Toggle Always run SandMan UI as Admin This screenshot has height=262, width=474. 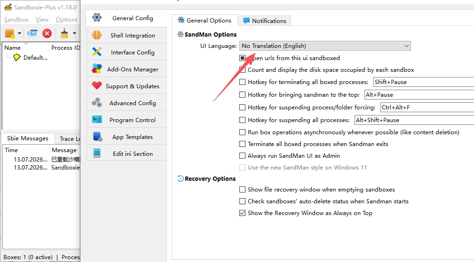(242, 156)
